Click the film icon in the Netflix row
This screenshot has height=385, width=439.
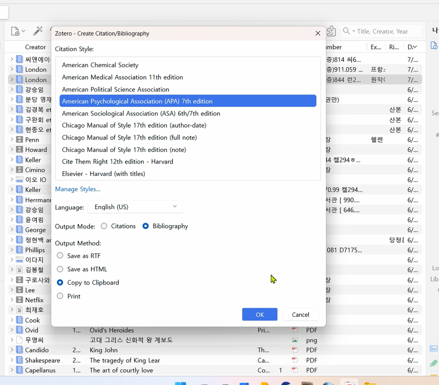19,300
